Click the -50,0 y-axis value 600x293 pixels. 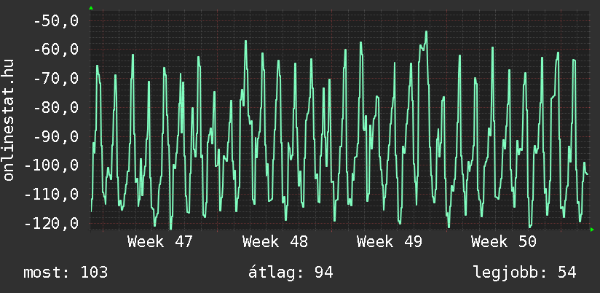coord(55,21)
